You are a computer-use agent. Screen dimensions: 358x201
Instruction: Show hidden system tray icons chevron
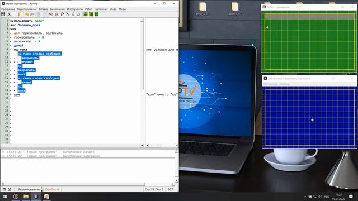tap(305, 197)
